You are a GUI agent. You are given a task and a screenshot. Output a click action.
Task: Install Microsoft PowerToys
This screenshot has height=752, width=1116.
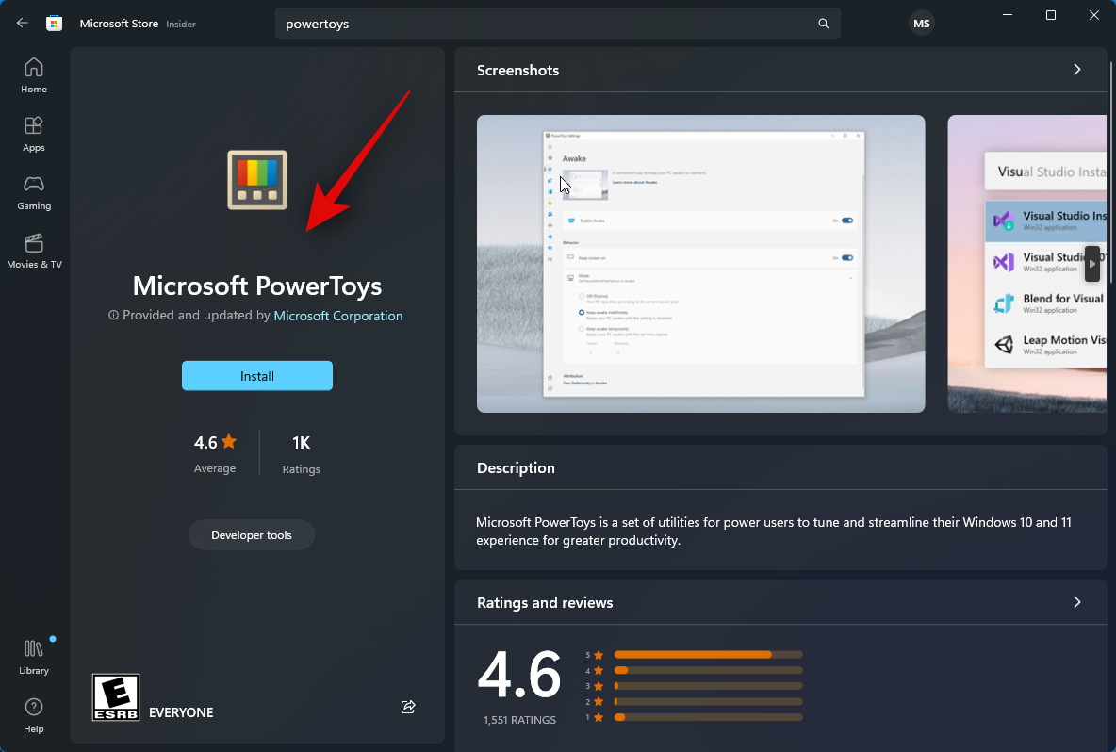click(x=256, y=375)
